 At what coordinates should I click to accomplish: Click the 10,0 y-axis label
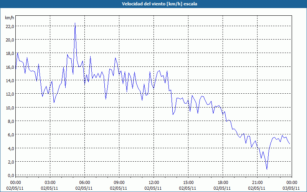coord(10,108)
